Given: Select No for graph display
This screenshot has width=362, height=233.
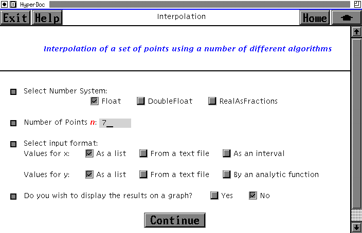Looking at the screenshot, I should coord(252,196).
